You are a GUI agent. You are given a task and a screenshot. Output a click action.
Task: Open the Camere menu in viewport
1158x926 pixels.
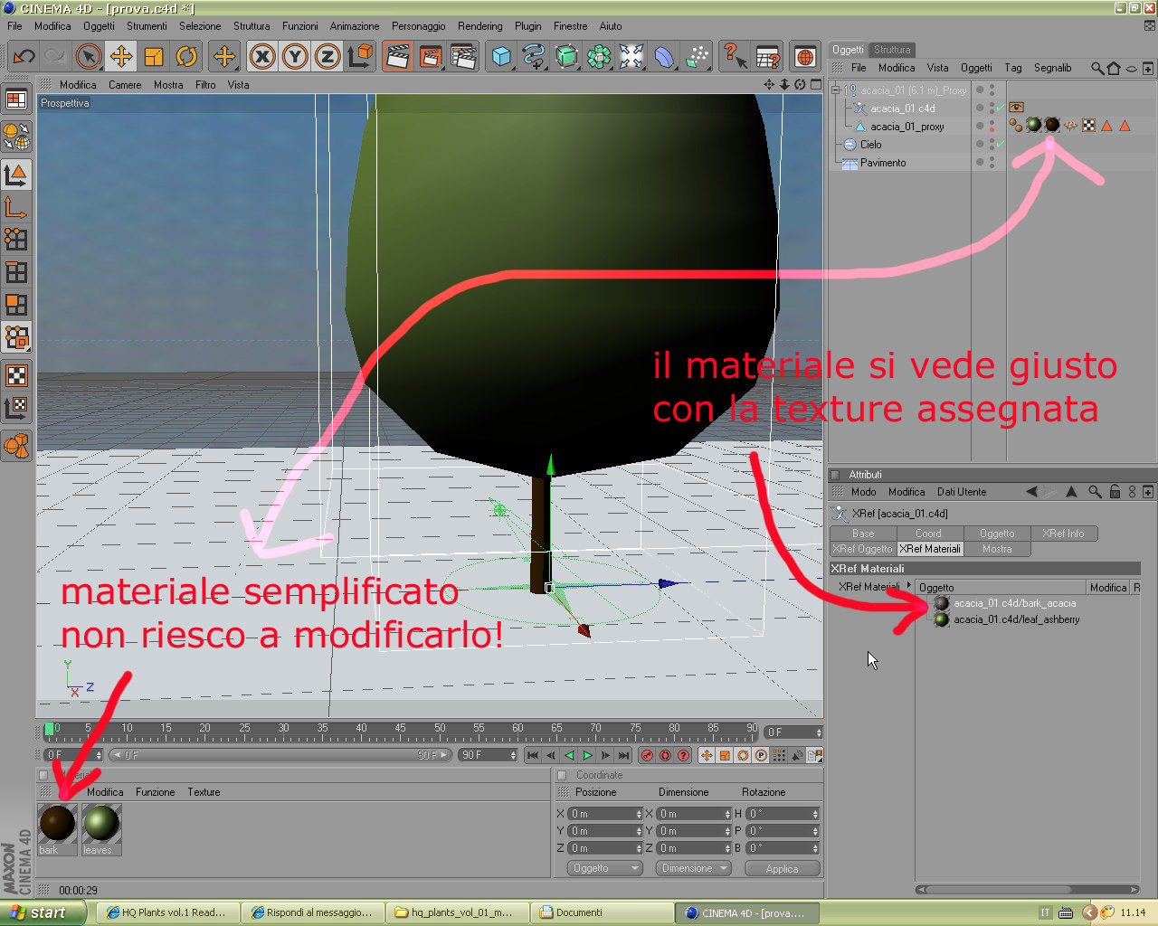(125, 85)
